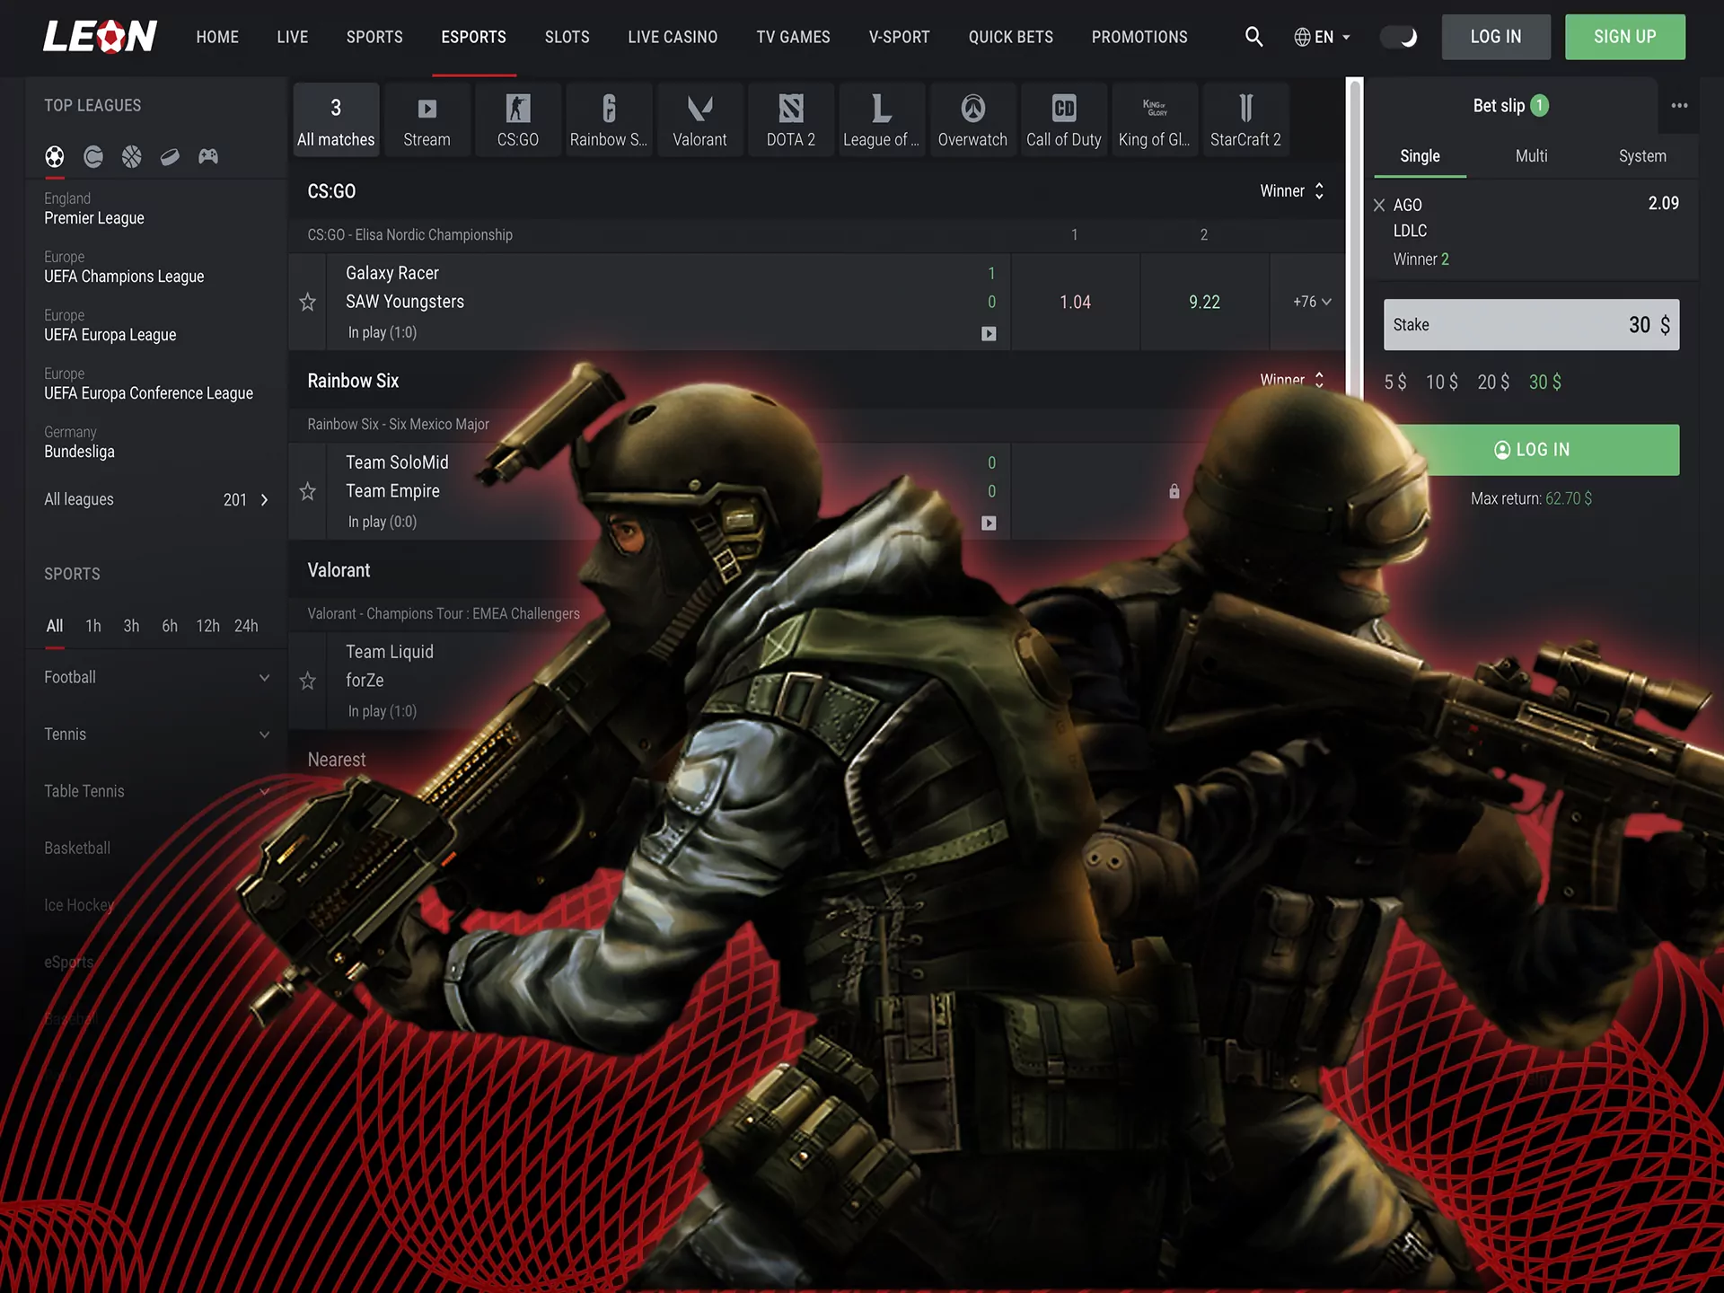Open QUICK BETS nav item
This screenshot has width=1724, height=1293.
(1011, 37)
